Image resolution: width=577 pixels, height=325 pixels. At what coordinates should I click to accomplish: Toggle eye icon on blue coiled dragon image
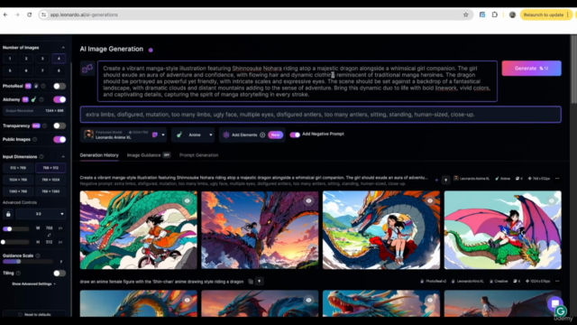coord(430,200)
